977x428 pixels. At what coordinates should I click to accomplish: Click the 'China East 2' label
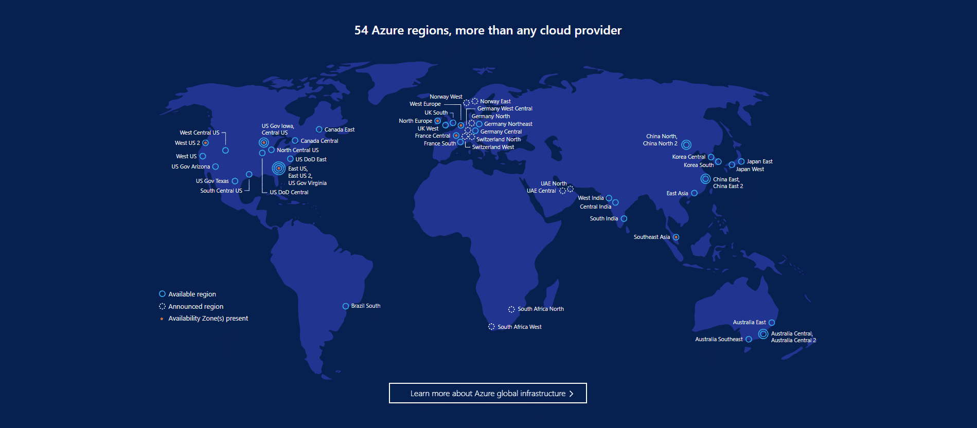tap(728, 186)
